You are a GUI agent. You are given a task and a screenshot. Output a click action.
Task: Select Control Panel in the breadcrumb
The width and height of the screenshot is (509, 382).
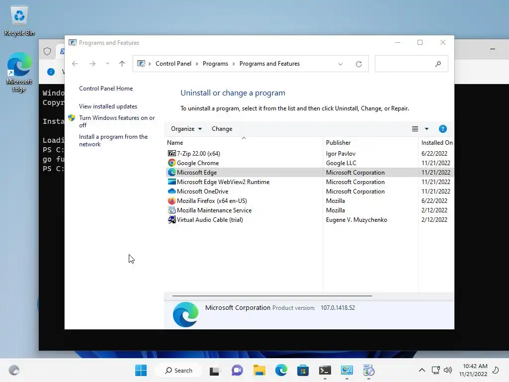coord(173,64)
